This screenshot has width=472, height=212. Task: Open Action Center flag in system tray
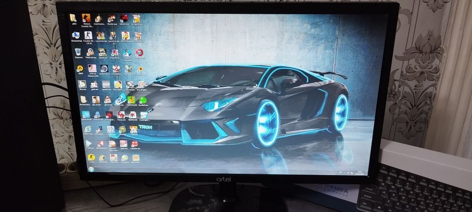pyautogui.click(x=348, y=173)
